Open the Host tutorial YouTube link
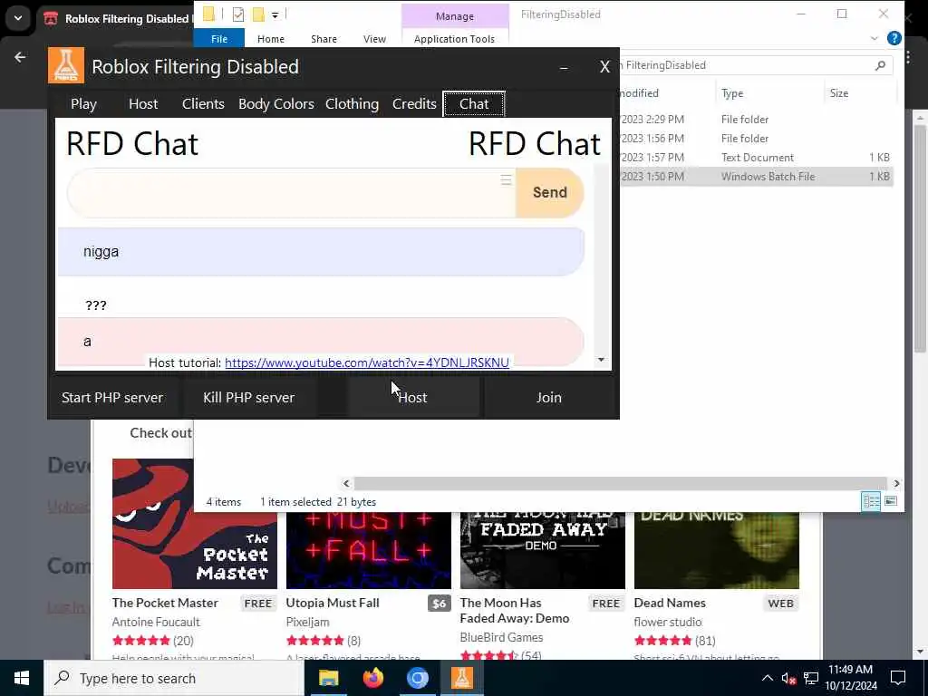Image resolution: width=928 pixels, height=696 pixels. (x=367, y=362)
